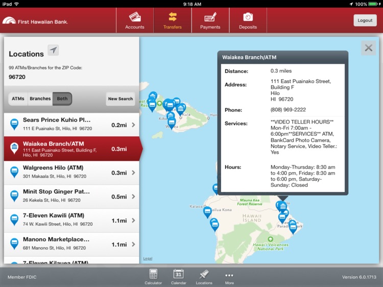This screenshot has width=383, height=287.
Task: Expand 7-Eleven Kawili chevron
Action: (x=133, y=220)
